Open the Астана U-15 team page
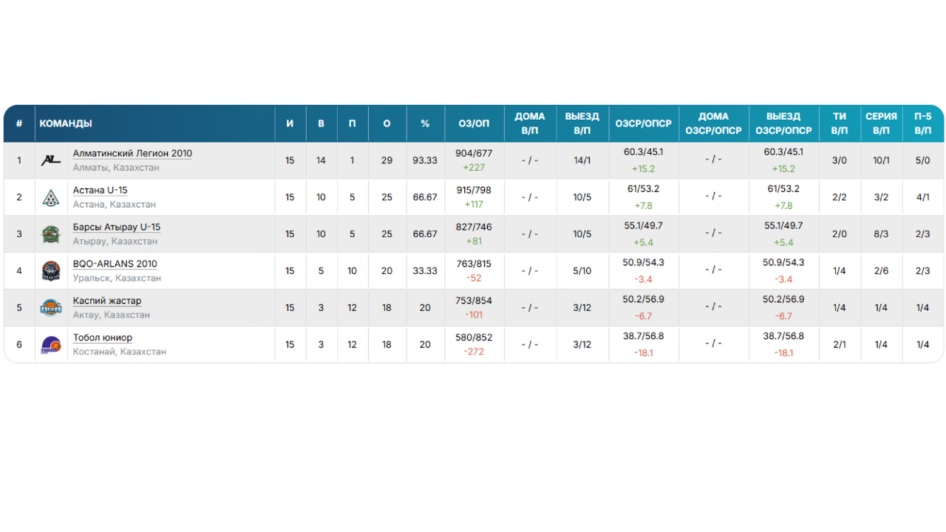 point(100,191)
